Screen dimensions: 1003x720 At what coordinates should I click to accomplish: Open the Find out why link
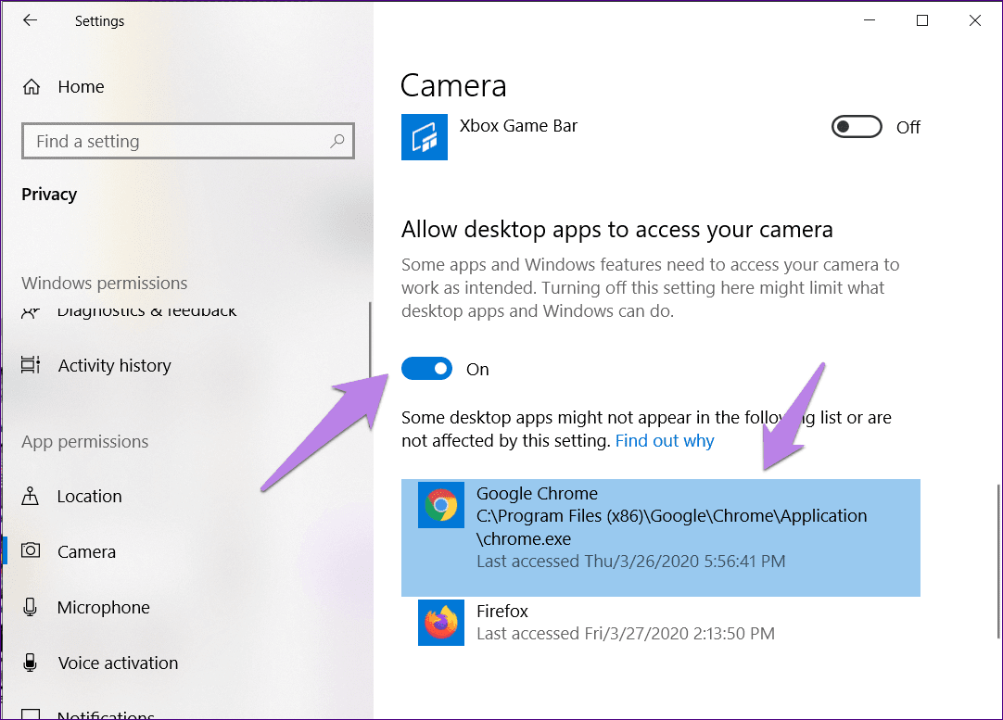665,441
